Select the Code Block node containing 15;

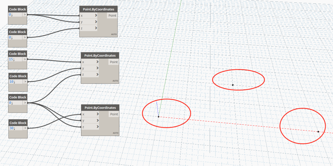[18, 60]
